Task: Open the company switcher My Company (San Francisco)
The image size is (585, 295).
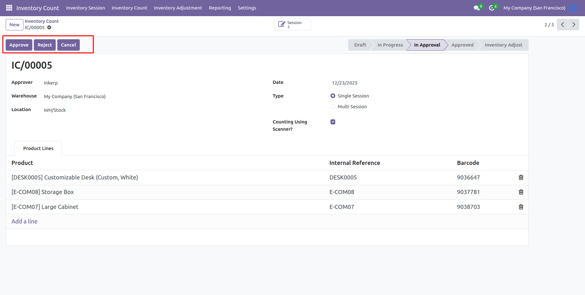Action: [534, 8]
